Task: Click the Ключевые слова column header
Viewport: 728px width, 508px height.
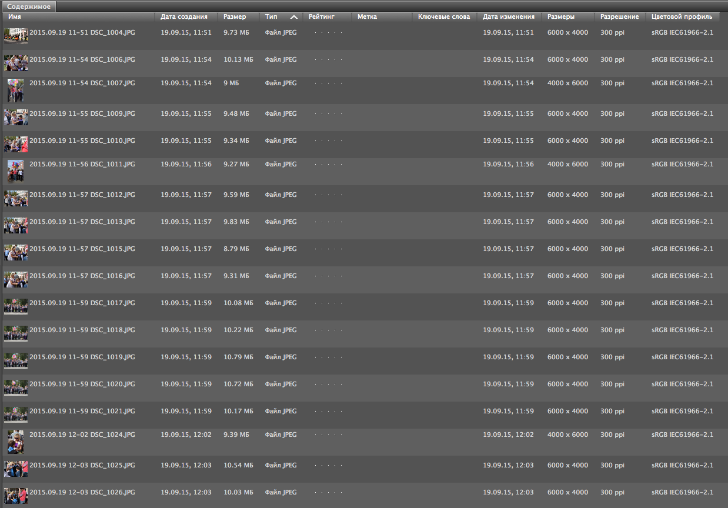Action: (444, 17)
